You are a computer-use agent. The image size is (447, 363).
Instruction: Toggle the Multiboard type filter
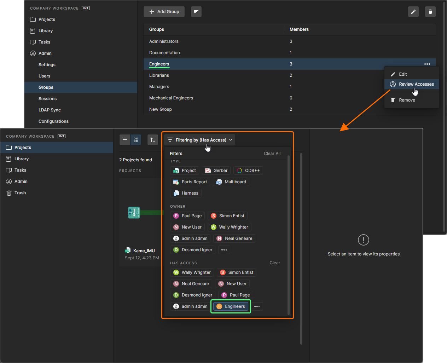tap(231, 182)
